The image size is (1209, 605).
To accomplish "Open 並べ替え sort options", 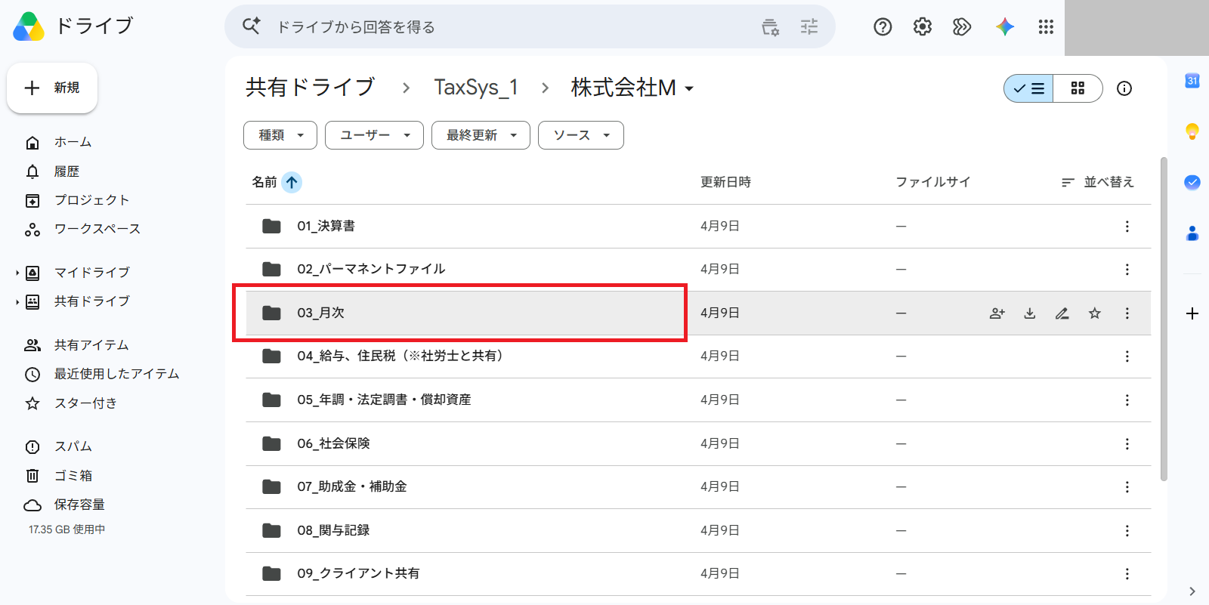I will [1098, 182].
